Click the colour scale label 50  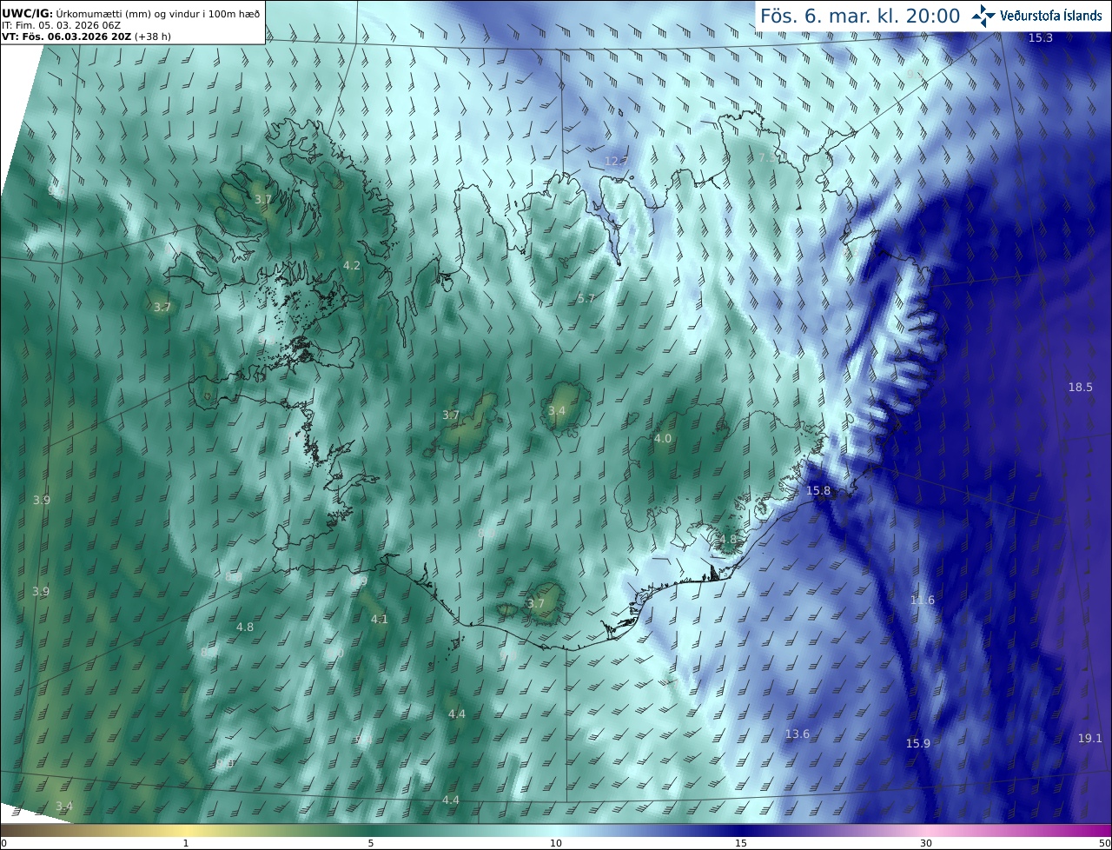tap(1105, 843)
